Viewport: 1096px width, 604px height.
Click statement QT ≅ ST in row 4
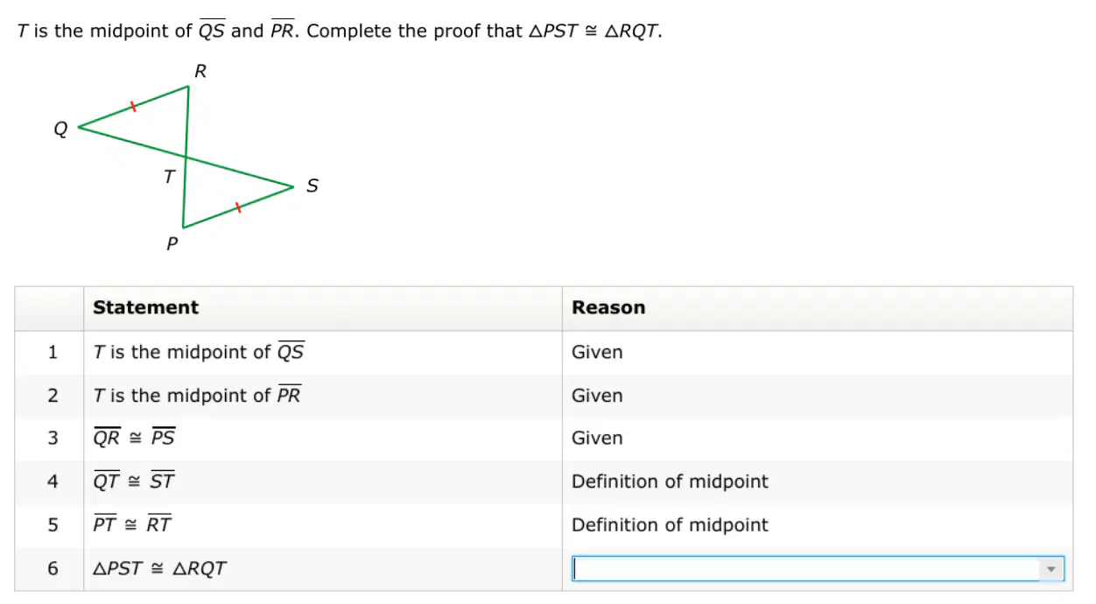click(134, 481)
